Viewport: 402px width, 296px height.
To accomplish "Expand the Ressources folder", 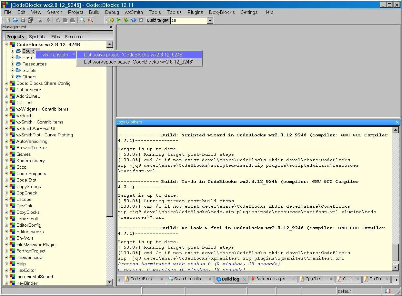I will tap(13, 64).
